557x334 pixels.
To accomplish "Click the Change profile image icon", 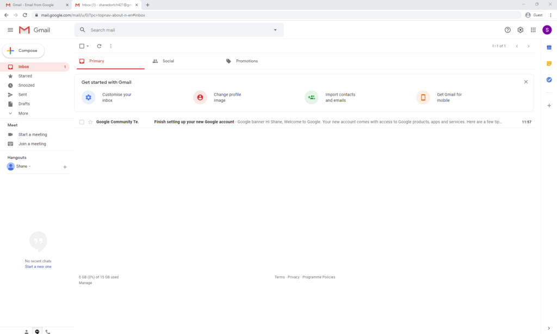I will pyautogui.click(x=200, y=97).
